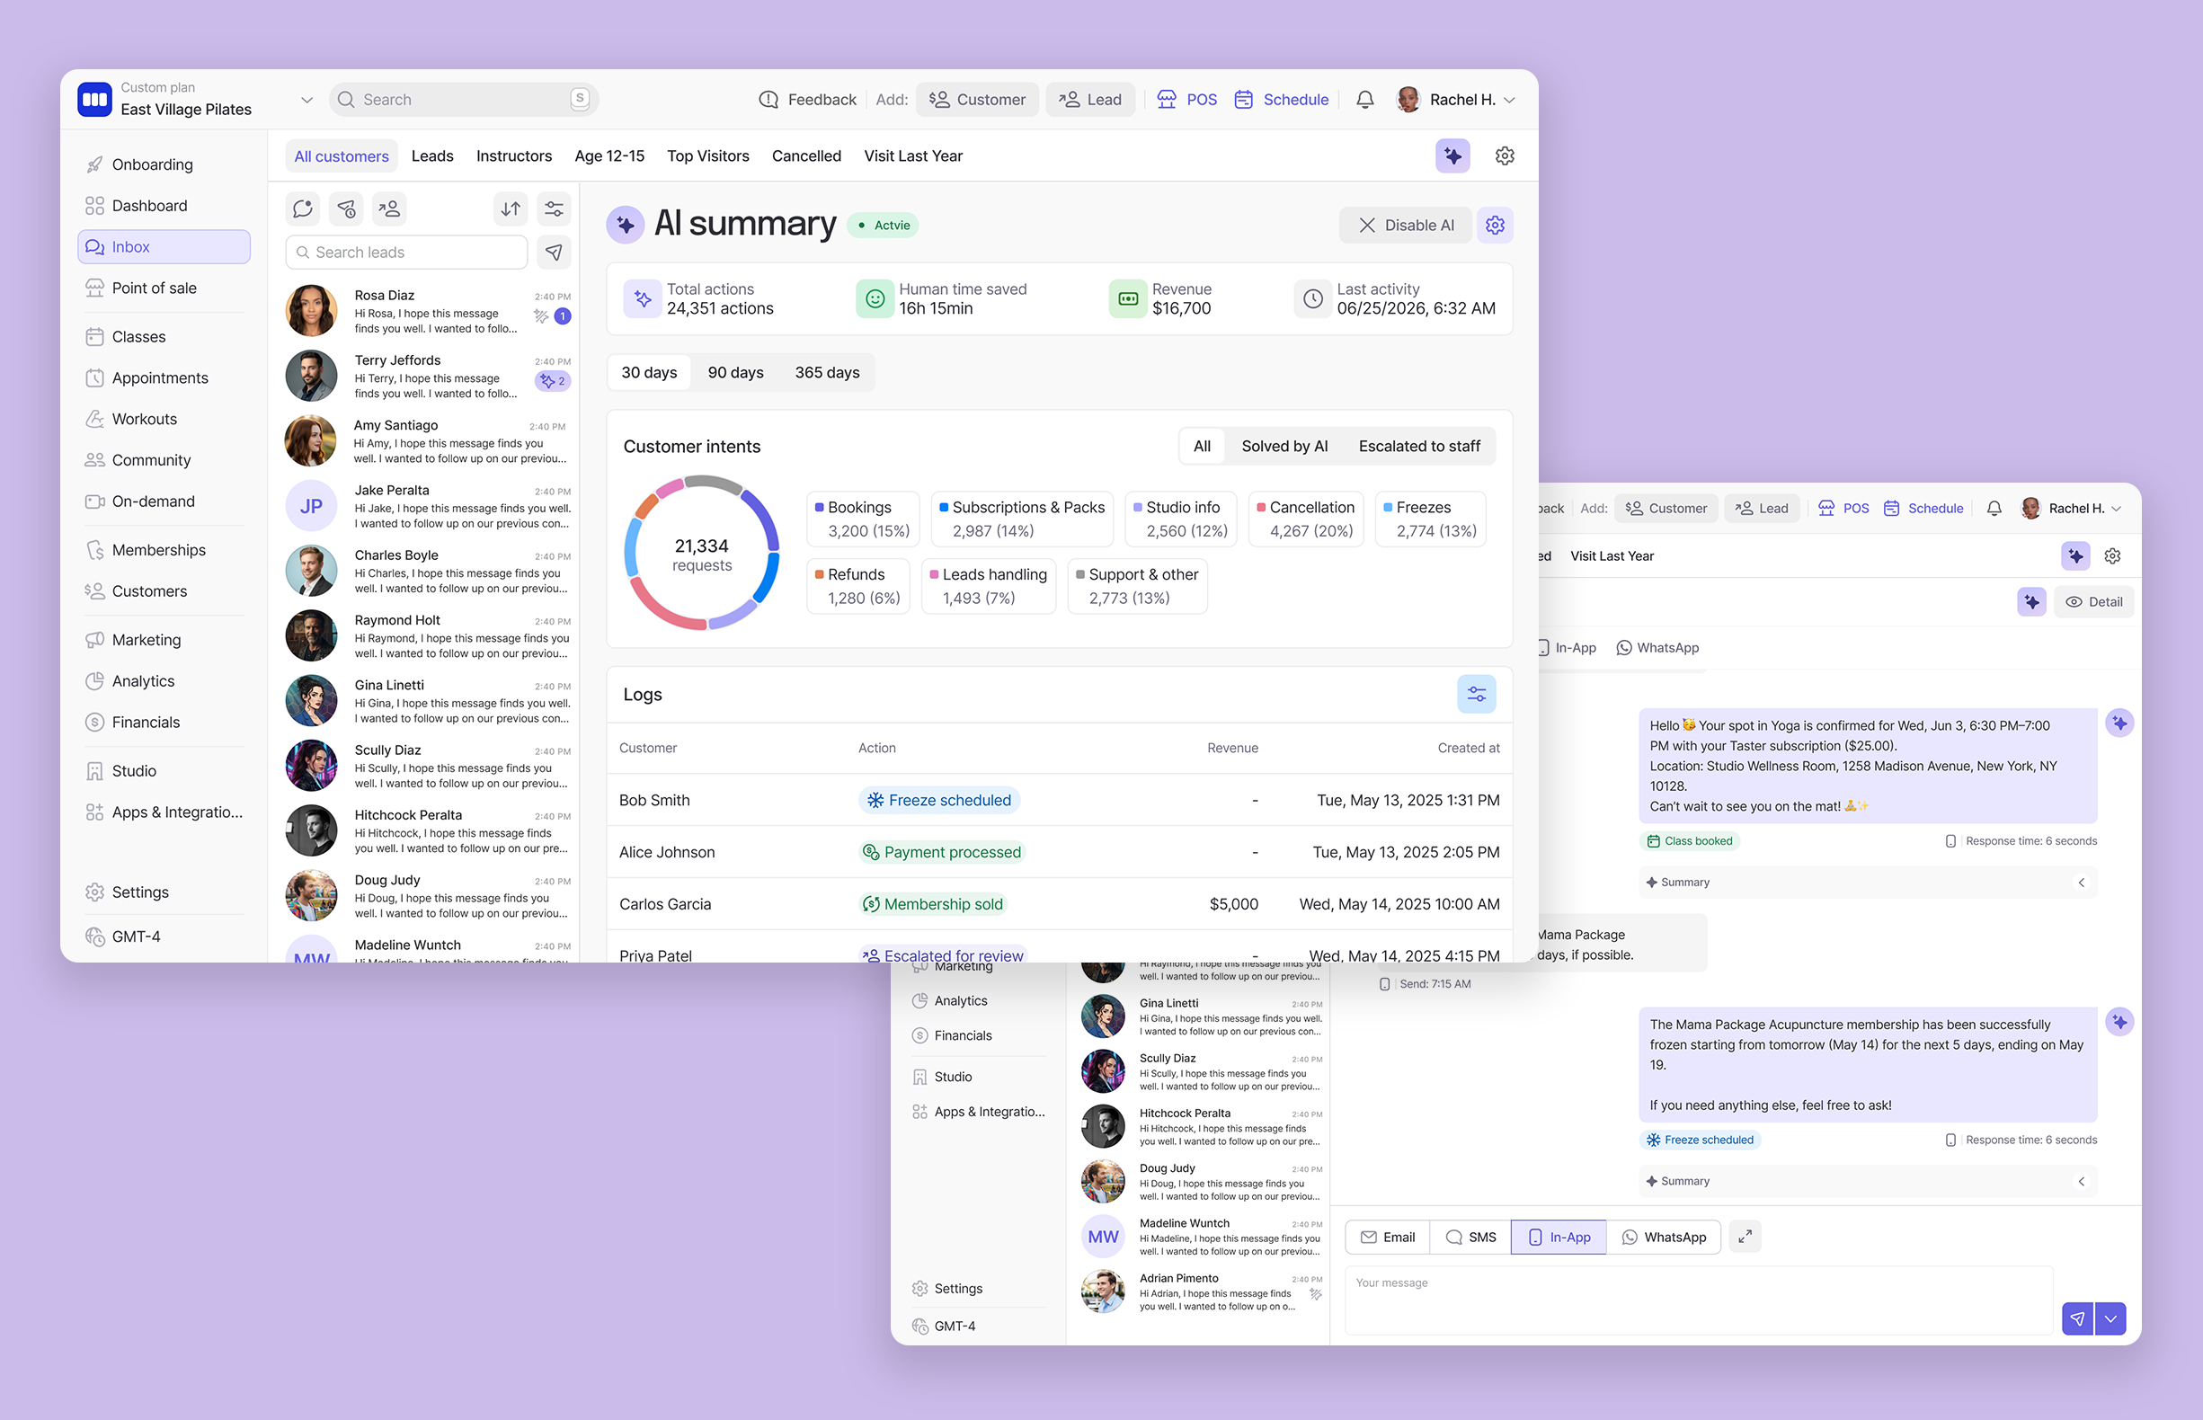
Task: Open Rachel H. account menu in front window
Action: pyautogui.click(x=1457, y=100)
